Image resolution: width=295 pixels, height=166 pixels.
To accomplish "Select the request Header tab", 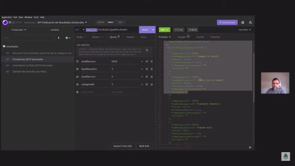I will click(130, 37).
